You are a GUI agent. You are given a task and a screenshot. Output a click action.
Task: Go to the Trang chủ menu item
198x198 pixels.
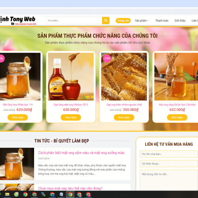pos(123,21)
